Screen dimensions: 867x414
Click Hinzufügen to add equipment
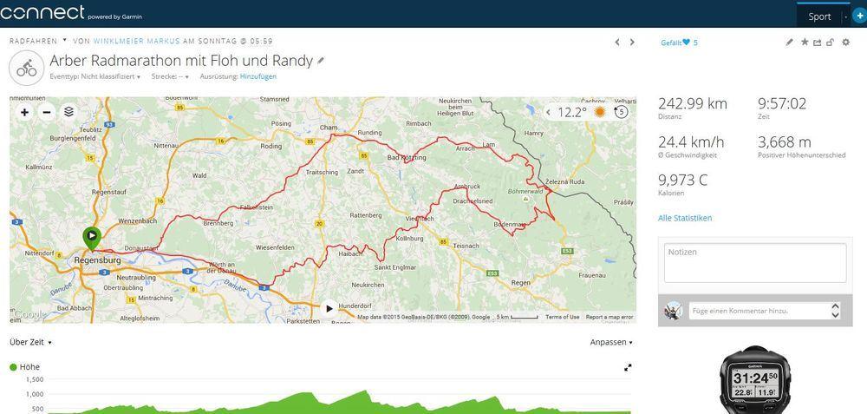tap(258, 76)
